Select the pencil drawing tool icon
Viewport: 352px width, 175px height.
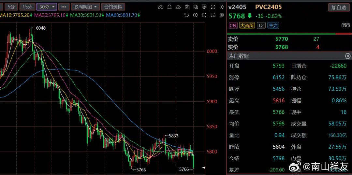(160, 7)
